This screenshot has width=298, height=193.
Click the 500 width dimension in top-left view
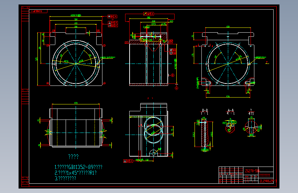click(76, 19)
